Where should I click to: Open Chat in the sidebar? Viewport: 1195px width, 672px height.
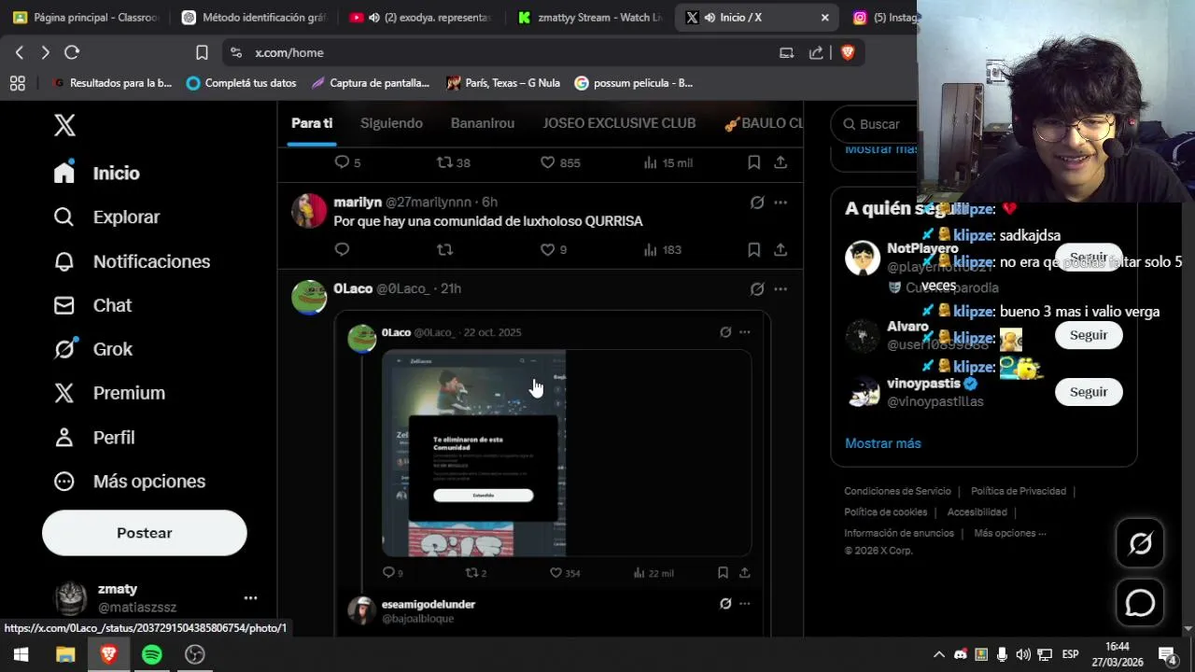pos(93,305)
